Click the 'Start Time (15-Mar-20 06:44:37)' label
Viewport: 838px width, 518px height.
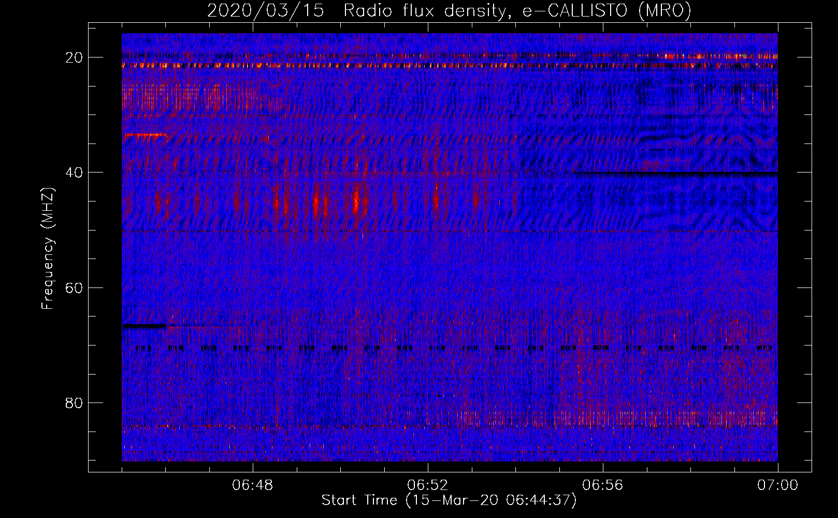point(449,500)
